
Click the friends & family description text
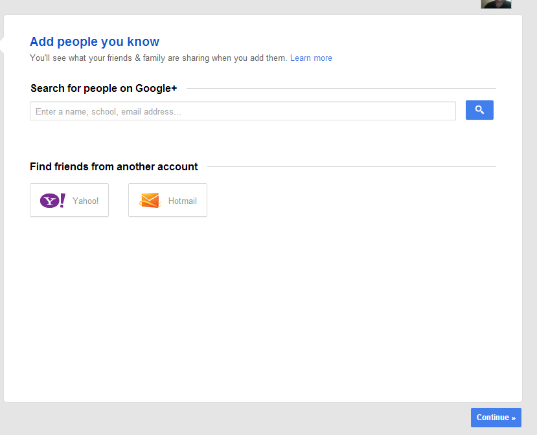pos(158,58)
